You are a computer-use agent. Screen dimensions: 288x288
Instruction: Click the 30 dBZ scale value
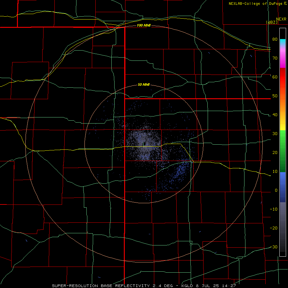tap(275, 133)
